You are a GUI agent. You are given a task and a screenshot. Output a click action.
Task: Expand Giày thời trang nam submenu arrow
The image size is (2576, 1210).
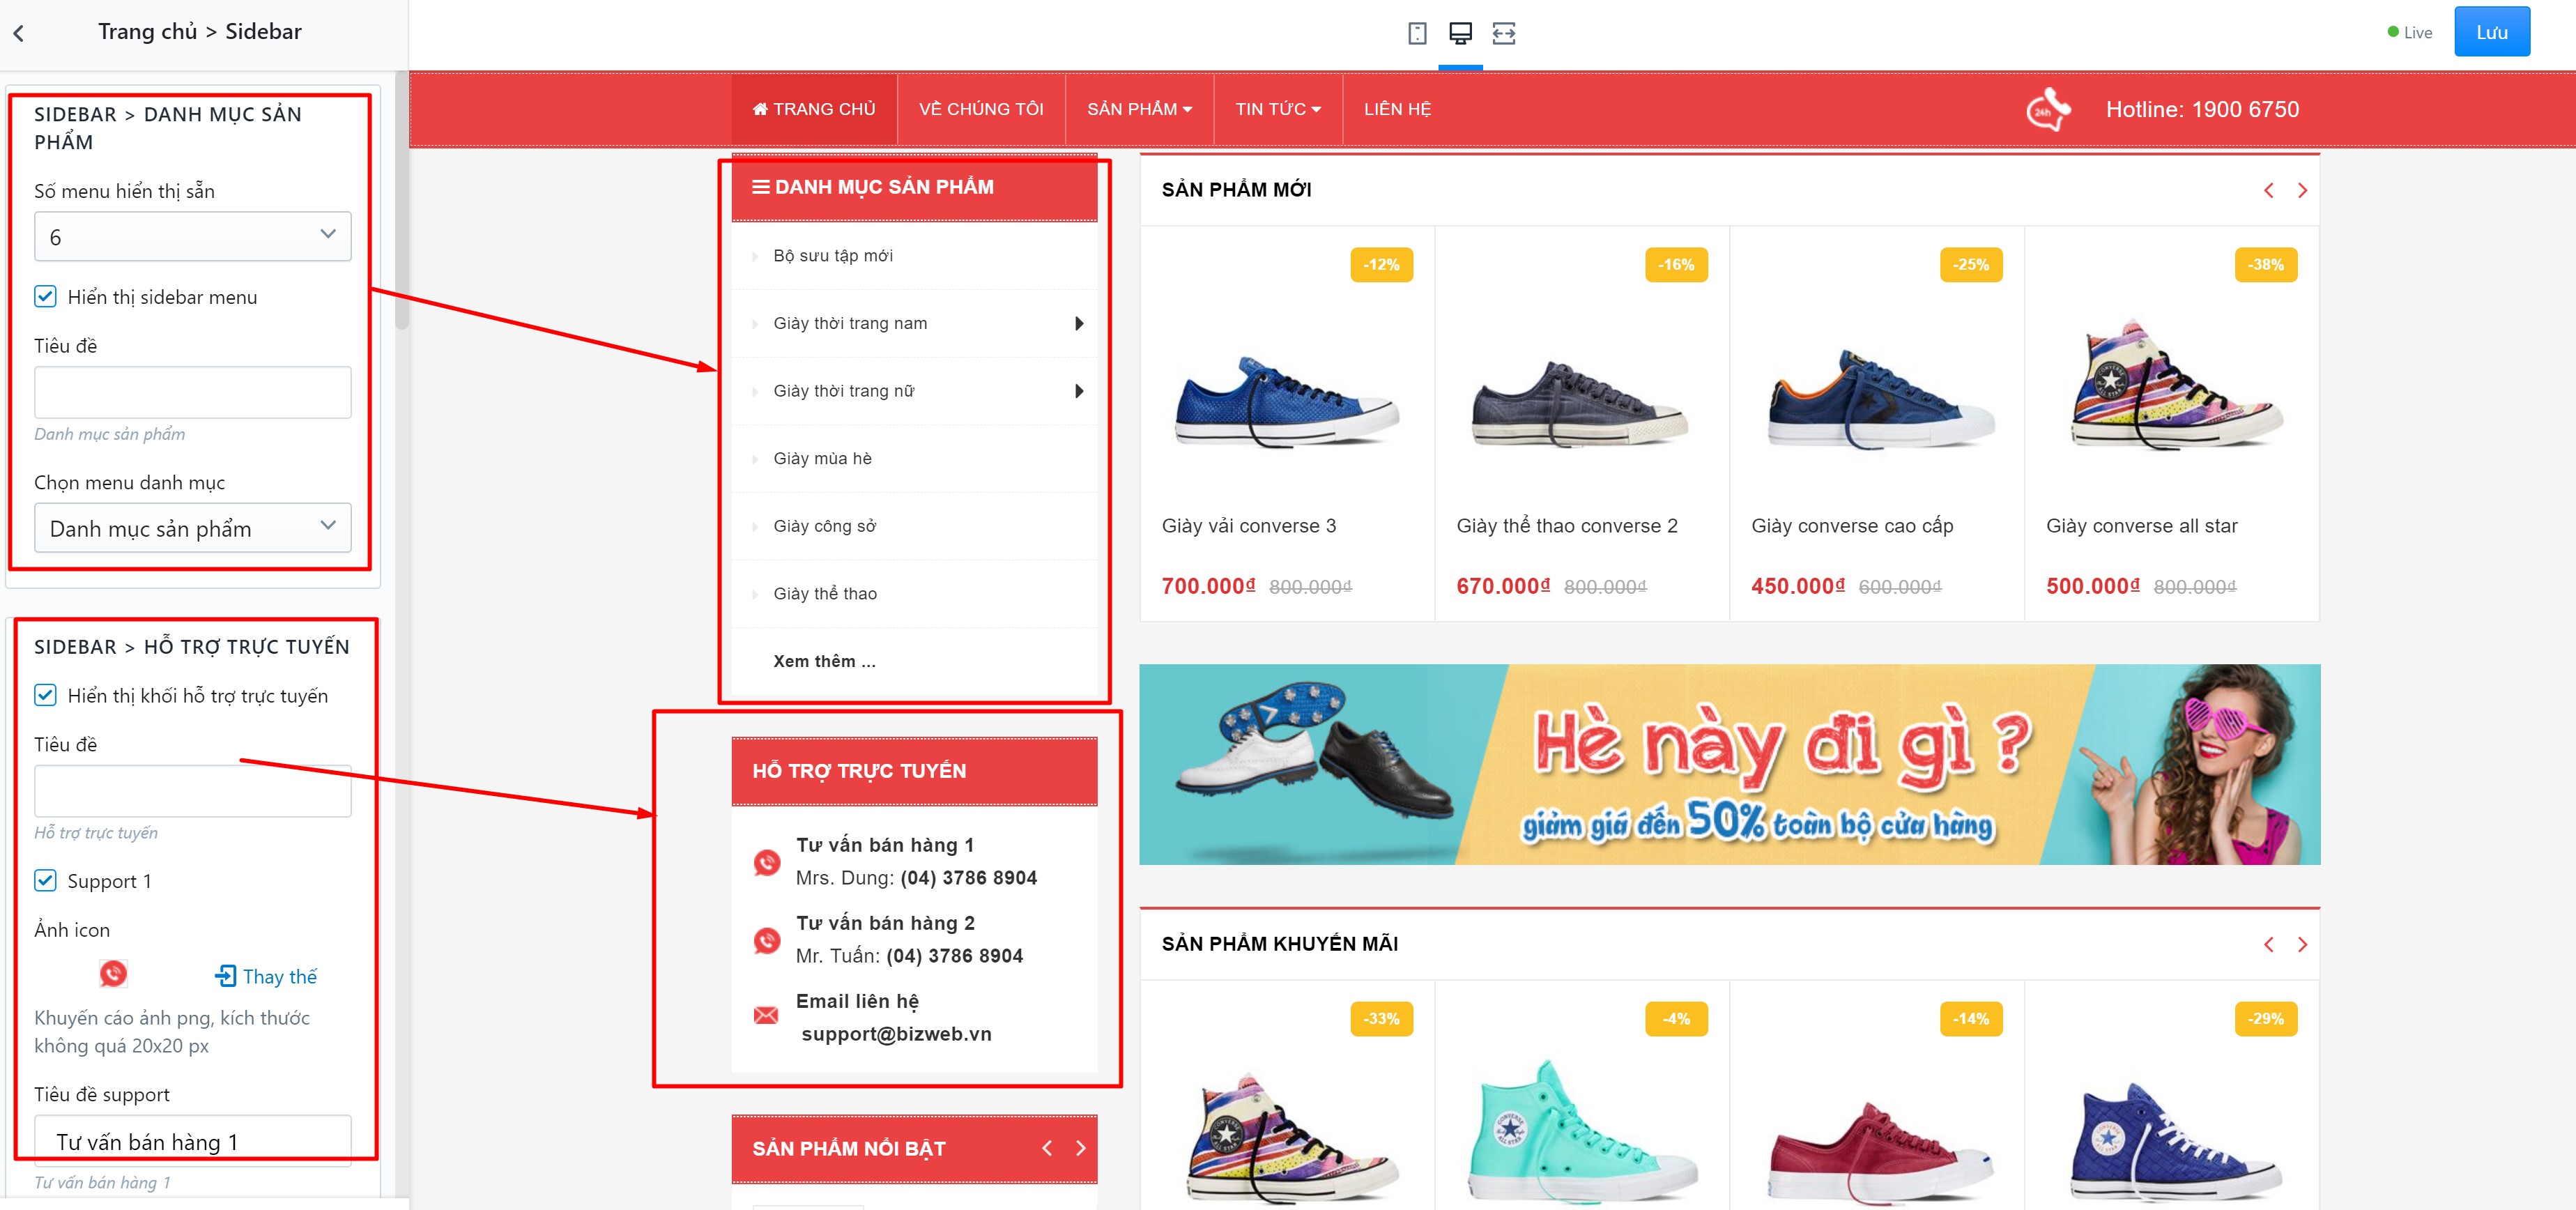pyautogui.click(x=1079, y=323)
